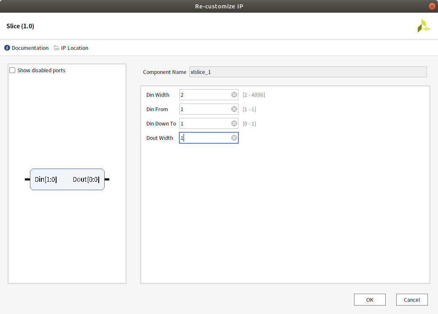Clear the Din Width field value
438x314 pixels.
[x=234, y=95]
